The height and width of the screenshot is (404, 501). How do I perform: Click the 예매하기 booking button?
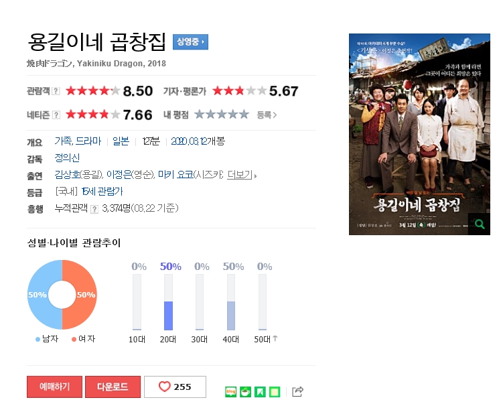pyautogui.click(x=55, y=387)
